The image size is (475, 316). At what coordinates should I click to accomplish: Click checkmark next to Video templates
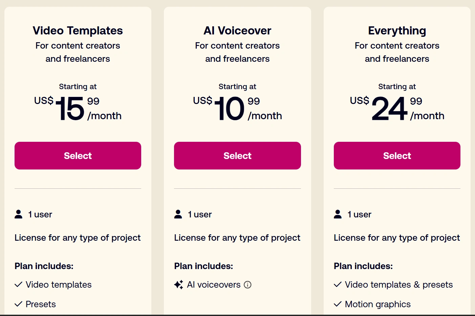point(19,285)
